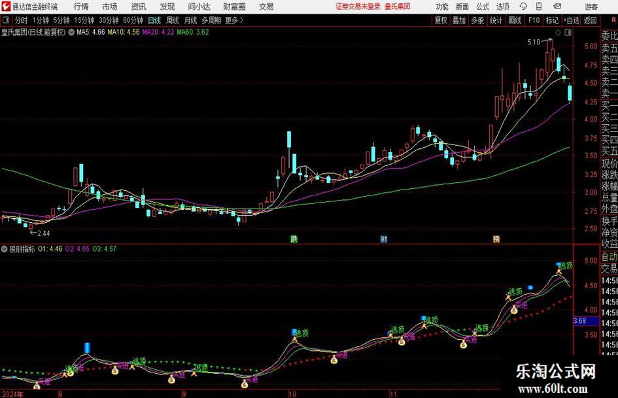This screenshot has height=398, width=618.
Task: Click the 通达信 red logo icon
Action: coord(6,7)
